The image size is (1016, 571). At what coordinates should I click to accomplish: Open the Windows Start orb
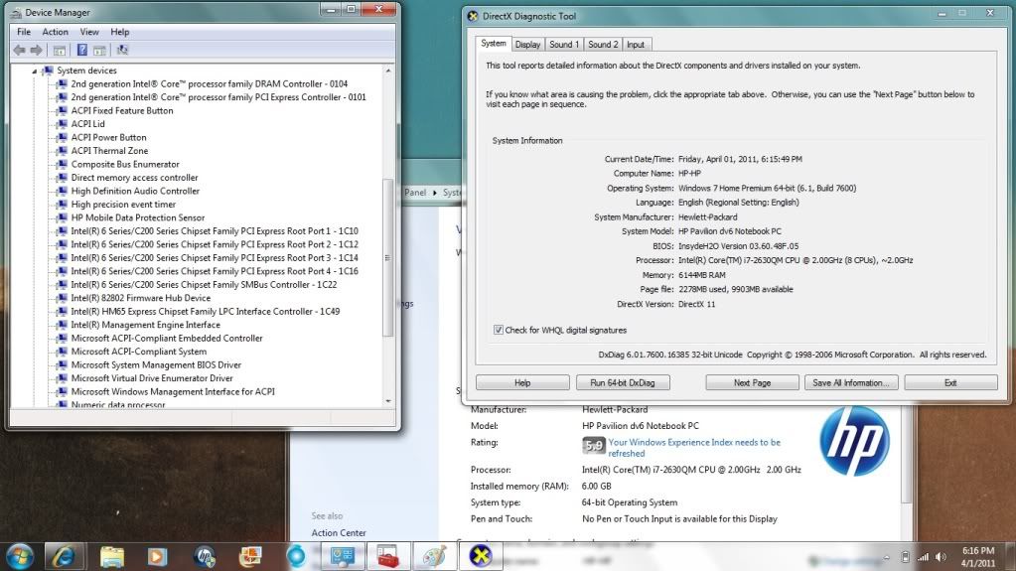point(20,557)
